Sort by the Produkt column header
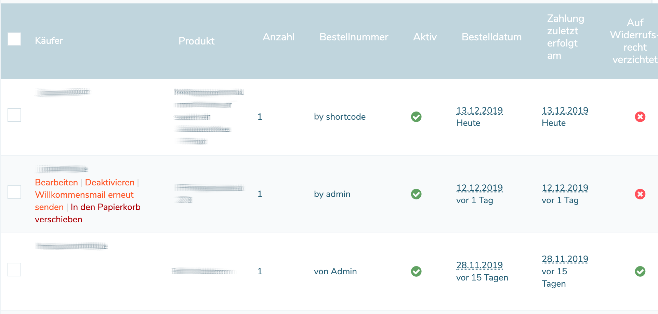This screenshot has width=658, height=314. [x=196, y=41]
